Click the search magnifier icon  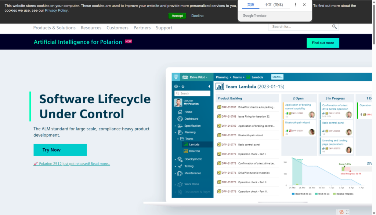click(x=334, y=27)
